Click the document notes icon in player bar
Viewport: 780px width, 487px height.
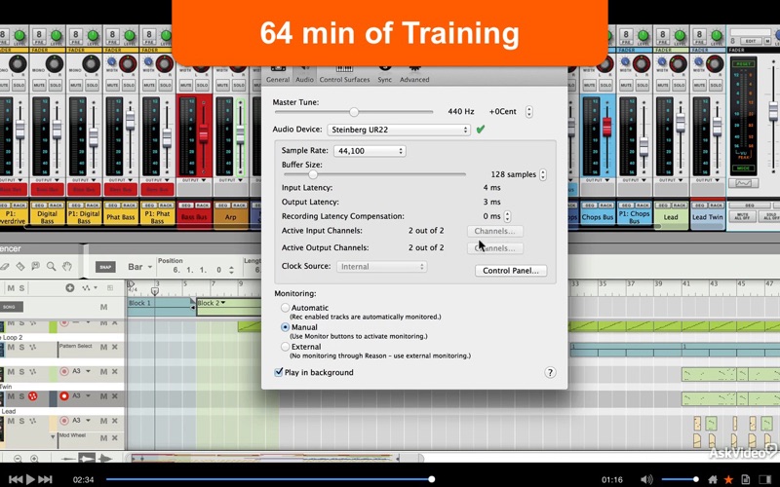746,479
